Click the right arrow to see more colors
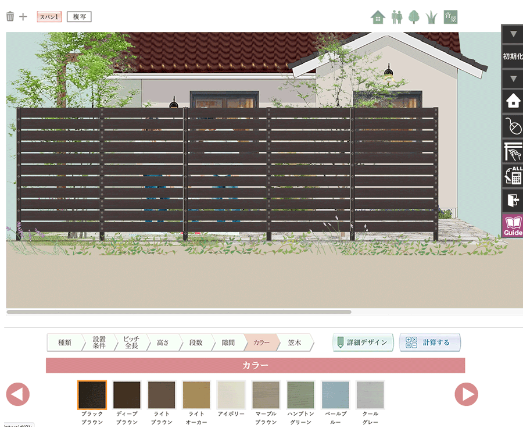The width and height of the screenshot is (523, 428). point(466,394)
